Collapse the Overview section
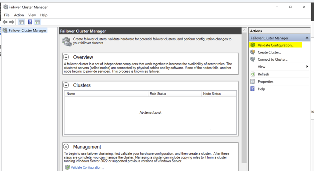This screenshot has height=171, width=314. coord(66,57)
